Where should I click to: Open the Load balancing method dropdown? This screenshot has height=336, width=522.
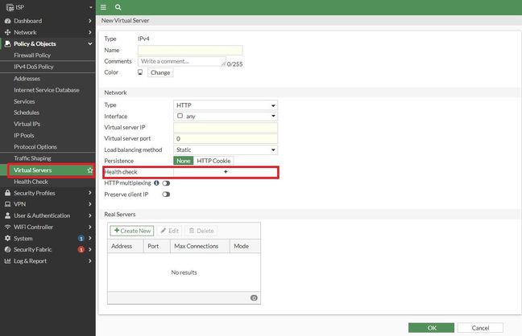click(226, 150)
